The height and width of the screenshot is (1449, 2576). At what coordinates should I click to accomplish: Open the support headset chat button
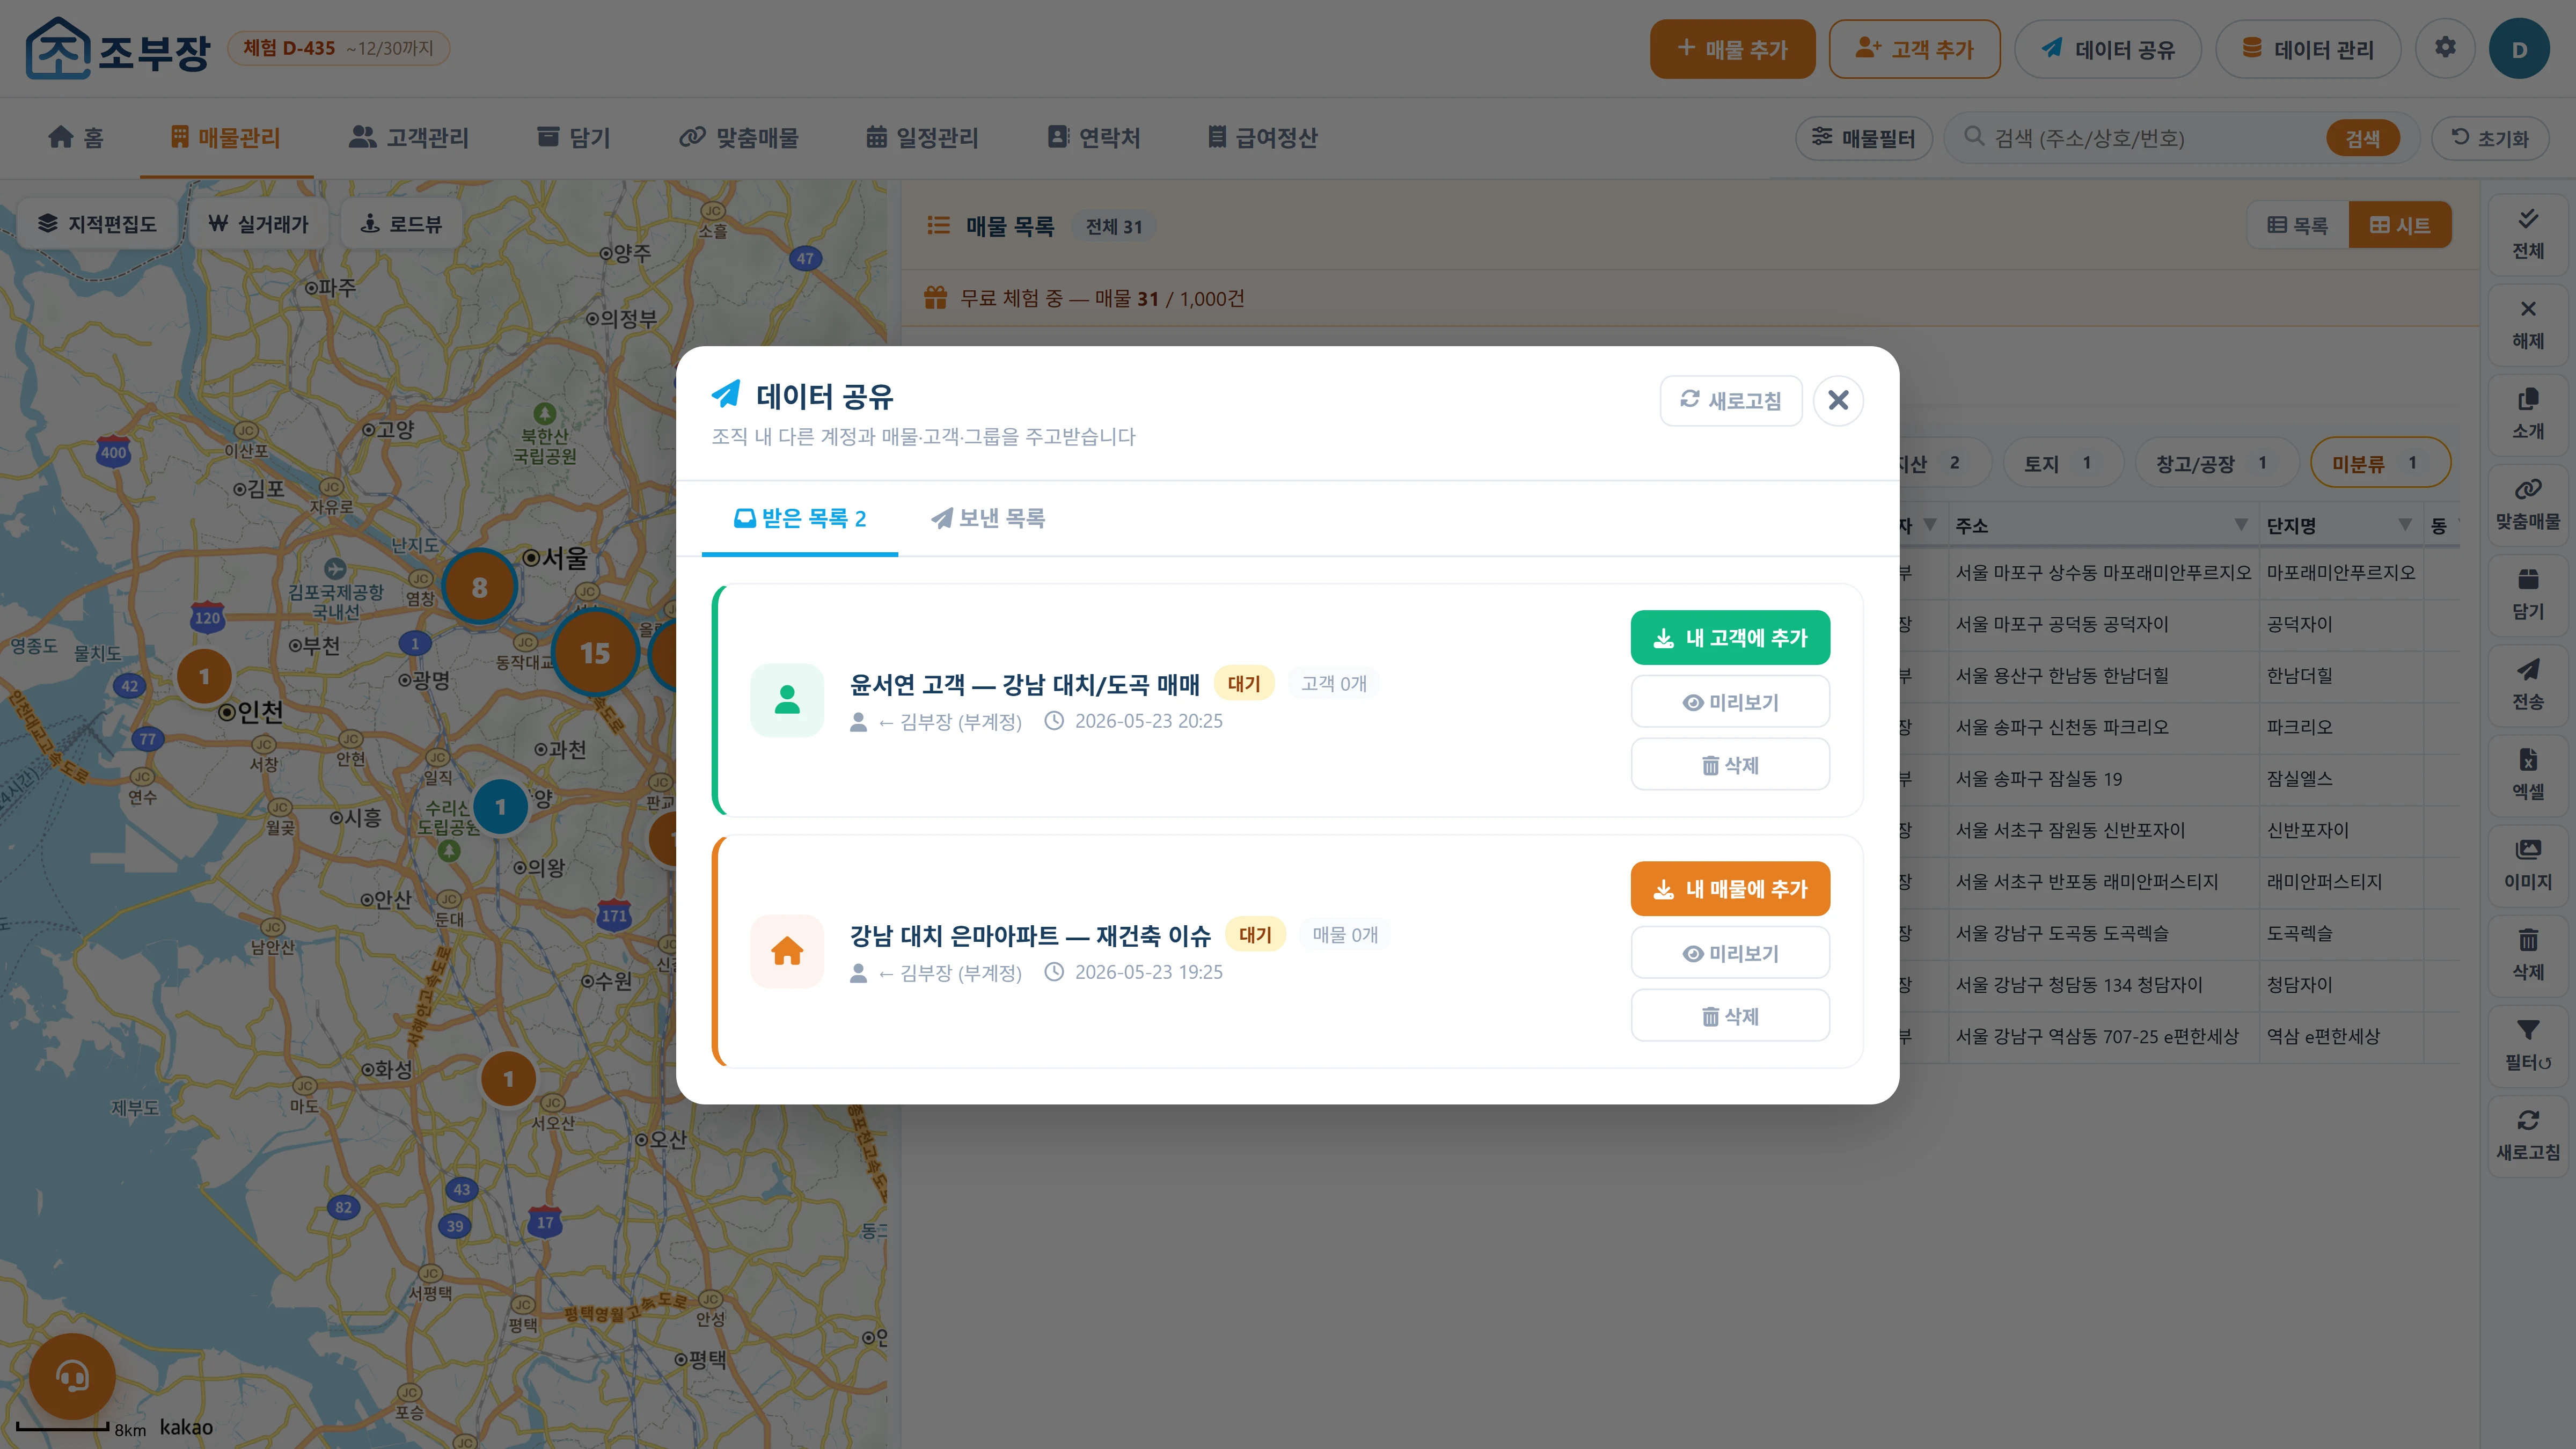coord(72,1376)
